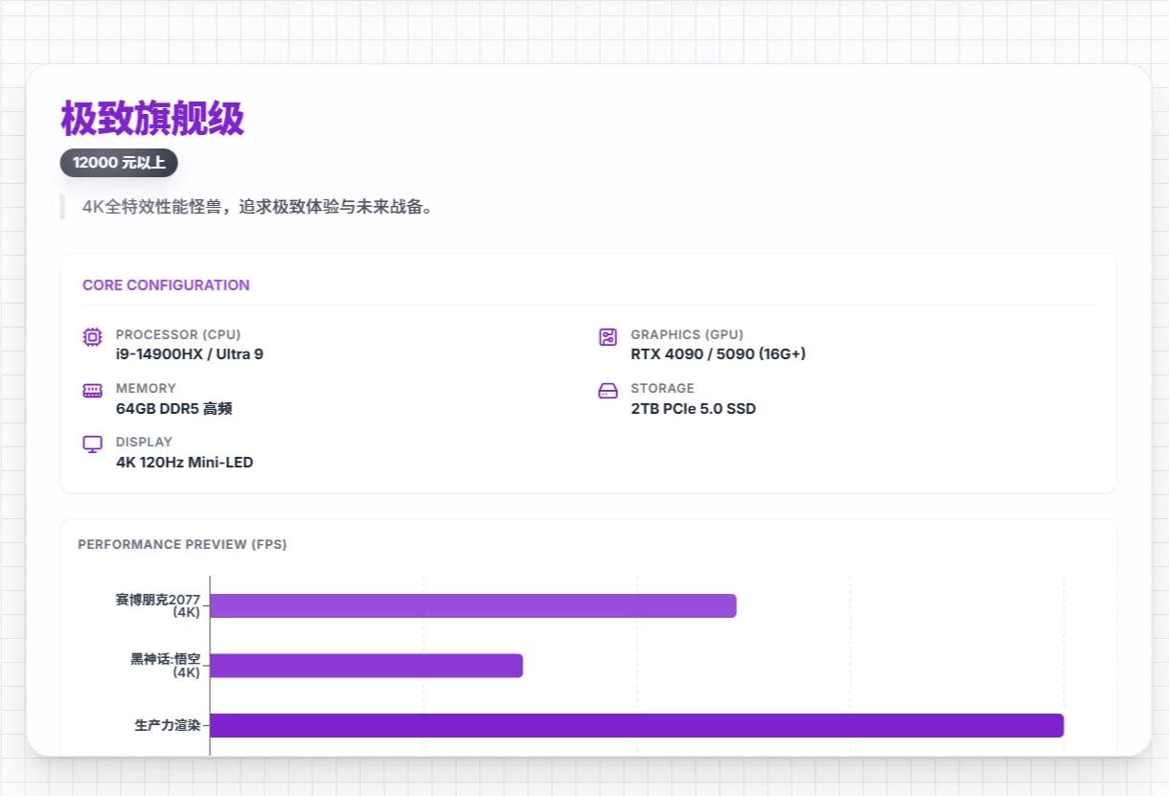Click the MEMORY label

pyautogui.click(x=146, y=389)
